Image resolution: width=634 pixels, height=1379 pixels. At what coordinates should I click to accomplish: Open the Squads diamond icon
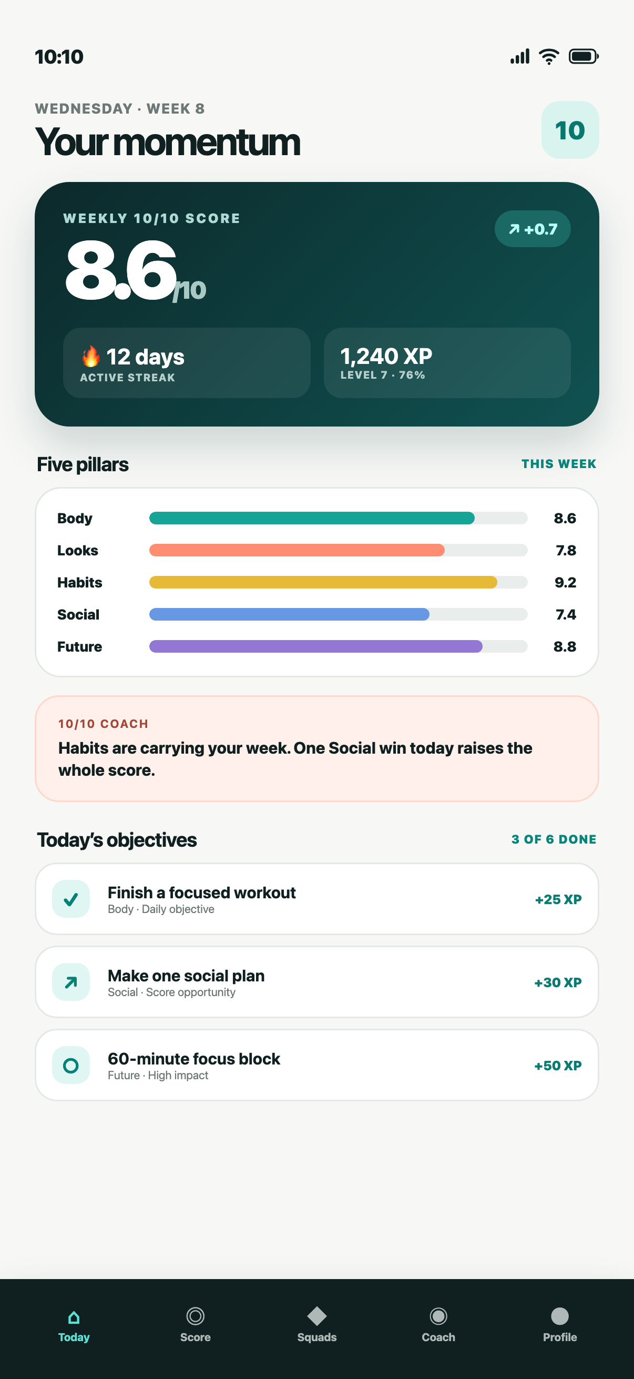click(316, 1316)
